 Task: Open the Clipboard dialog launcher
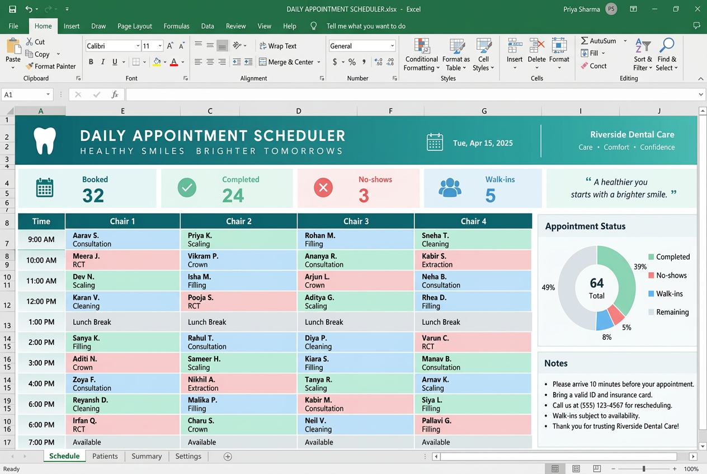point(78,79)
